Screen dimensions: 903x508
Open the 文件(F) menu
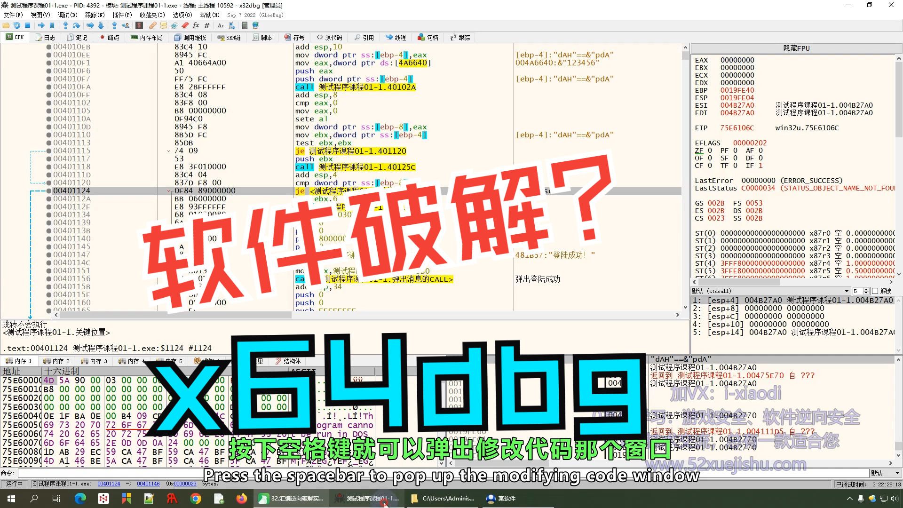pyautogui.click(x=13, y=15)
